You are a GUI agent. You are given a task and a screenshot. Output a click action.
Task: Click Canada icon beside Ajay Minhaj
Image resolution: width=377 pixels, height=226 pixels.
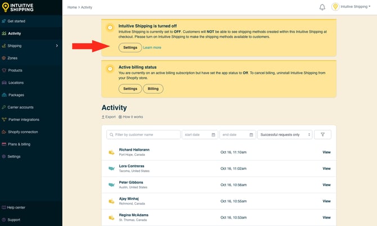(111, 201)
